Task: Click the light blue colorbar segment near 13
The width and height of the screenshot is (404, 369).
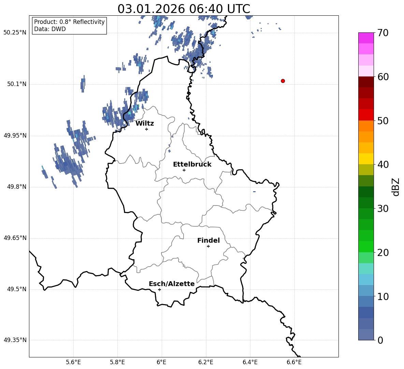Action: [366, 280]
